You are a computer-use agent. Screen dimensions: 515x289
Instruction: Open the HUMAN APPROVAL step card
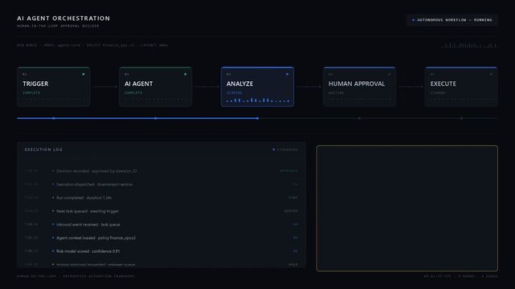point(359,87)
